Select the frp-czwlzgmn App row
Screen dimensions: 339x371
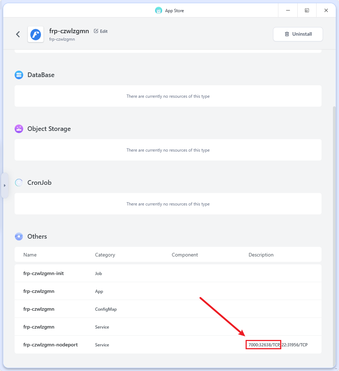39,291
